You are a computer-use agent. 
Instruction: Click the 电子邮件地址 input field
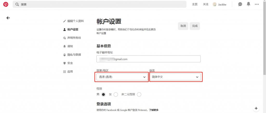coord(148,59)
